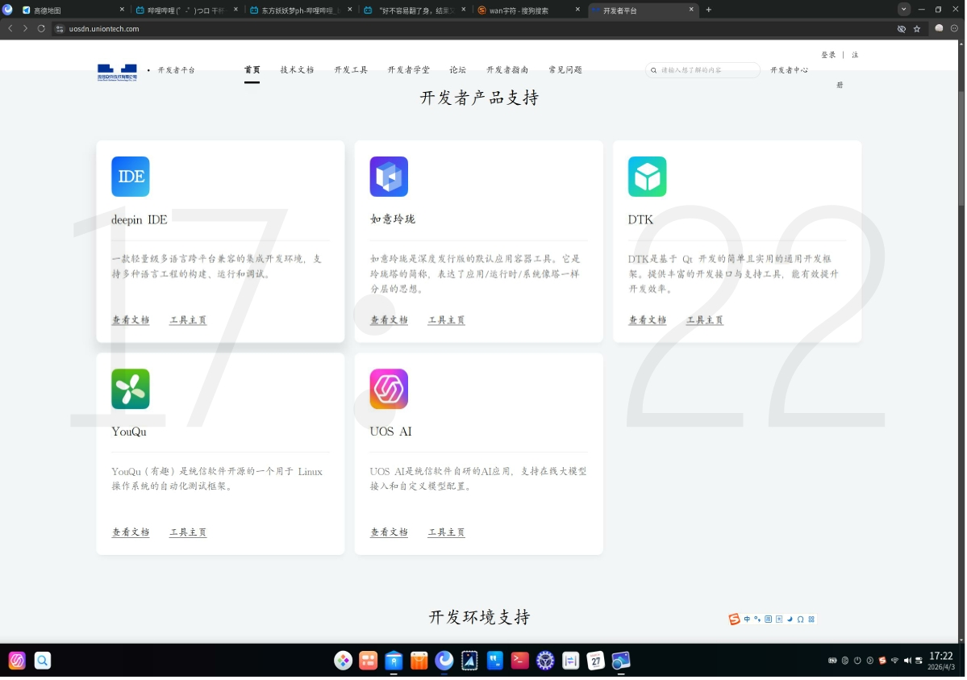This screenshot has height=680, width=967.
Task: Open special symbols via the Ω icon
Action: click(800, 620)
